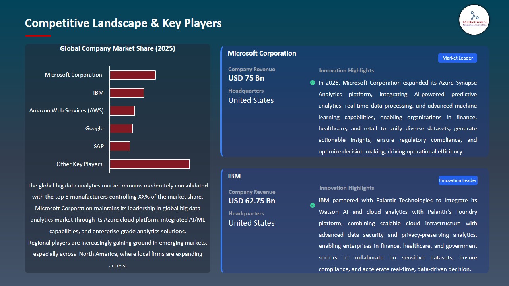This screenshot has height=286, width=509.
Task: Click United States under IBM's Headquarters
Action: click(251, 223)
